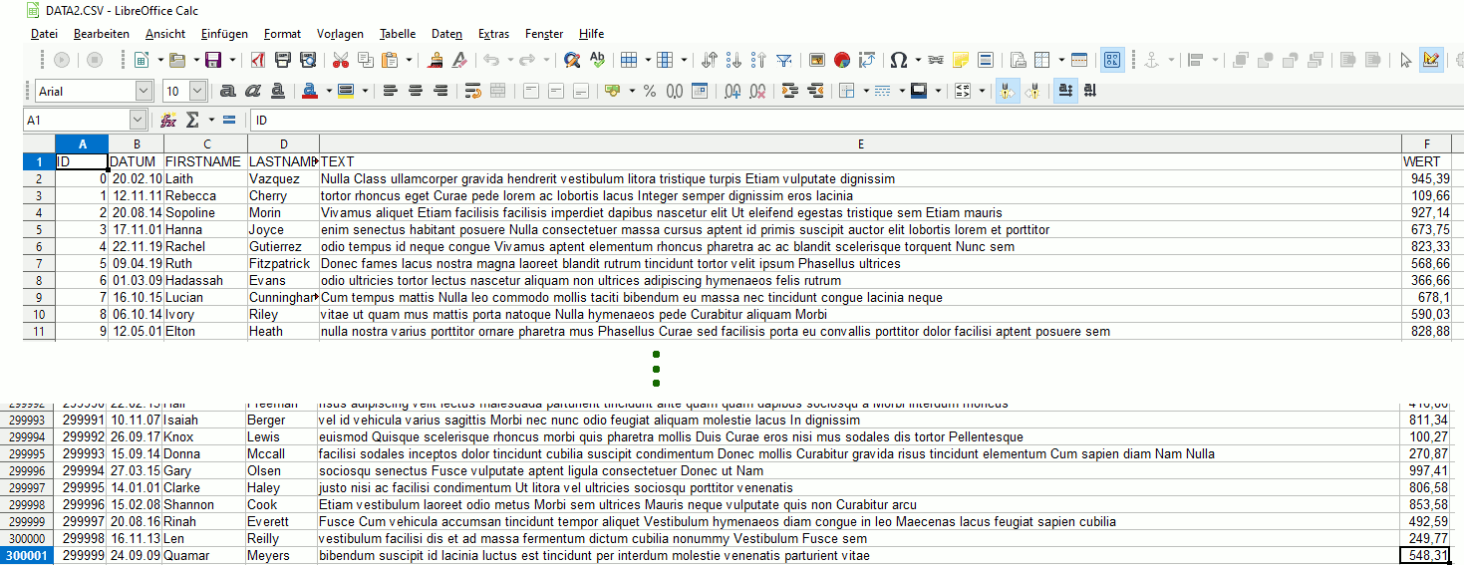
Task: Insert a comment sticky note icon
Action: pos(961,60)
